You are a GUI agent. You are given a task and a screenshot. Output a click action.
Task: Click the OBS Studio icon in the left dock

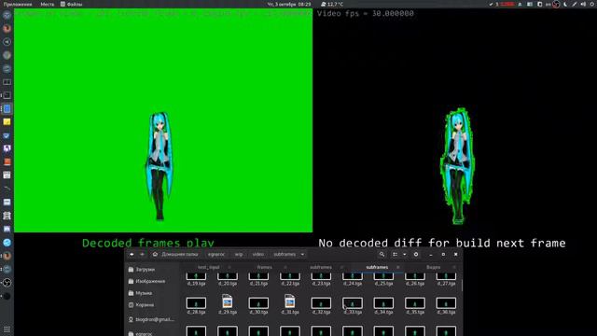[x=7, y=283]
